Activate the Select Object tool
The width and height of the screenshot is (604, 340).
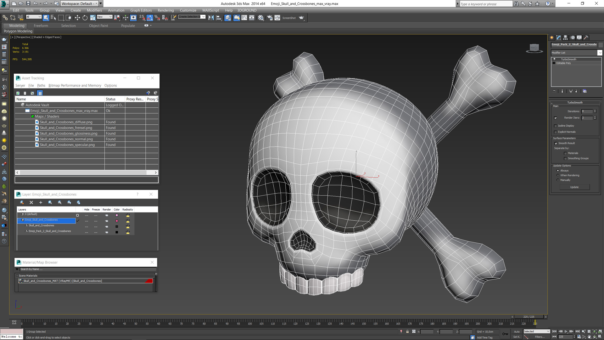pyautogui.click(x=46, y=18)
